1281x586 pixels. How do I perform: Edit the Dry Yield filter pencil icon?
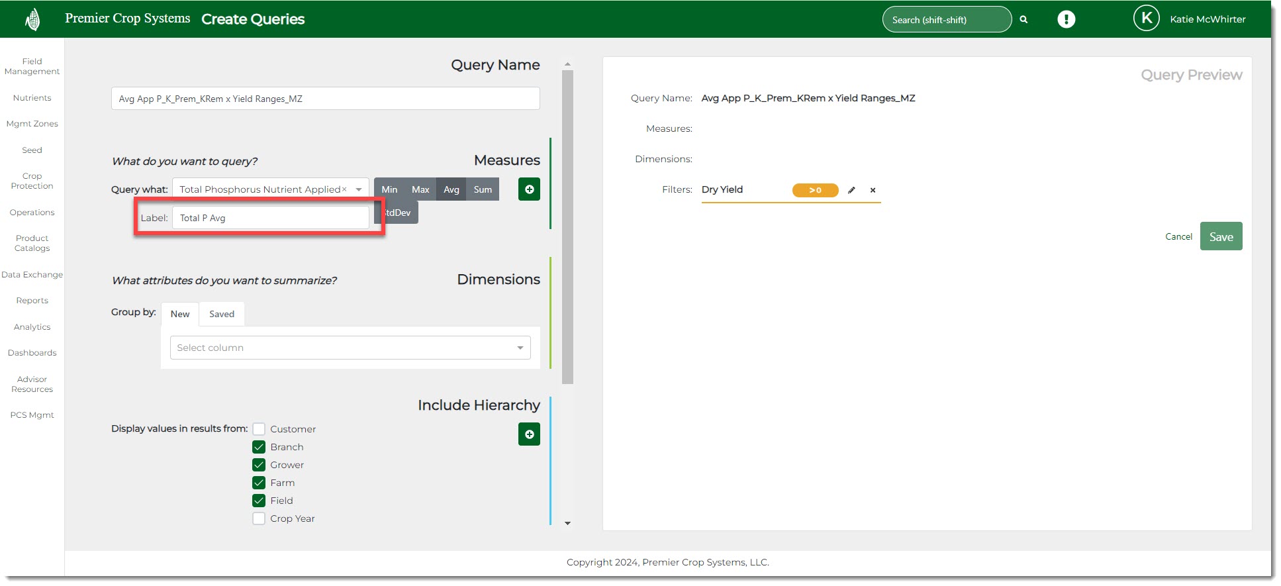(x=851, y=190)
